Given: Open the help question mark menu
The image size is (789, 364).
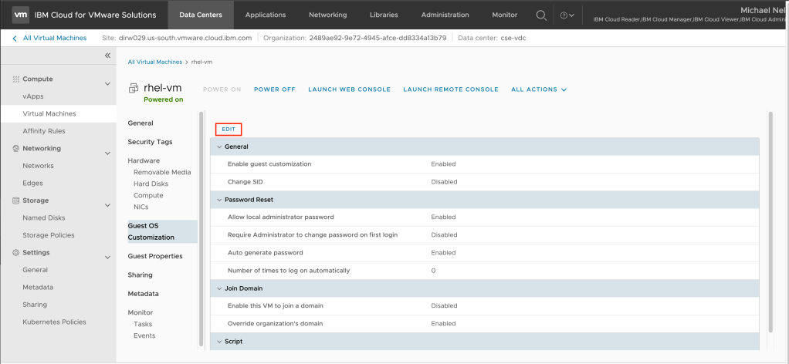Looking at the screenshot, I should pos(566,15).
